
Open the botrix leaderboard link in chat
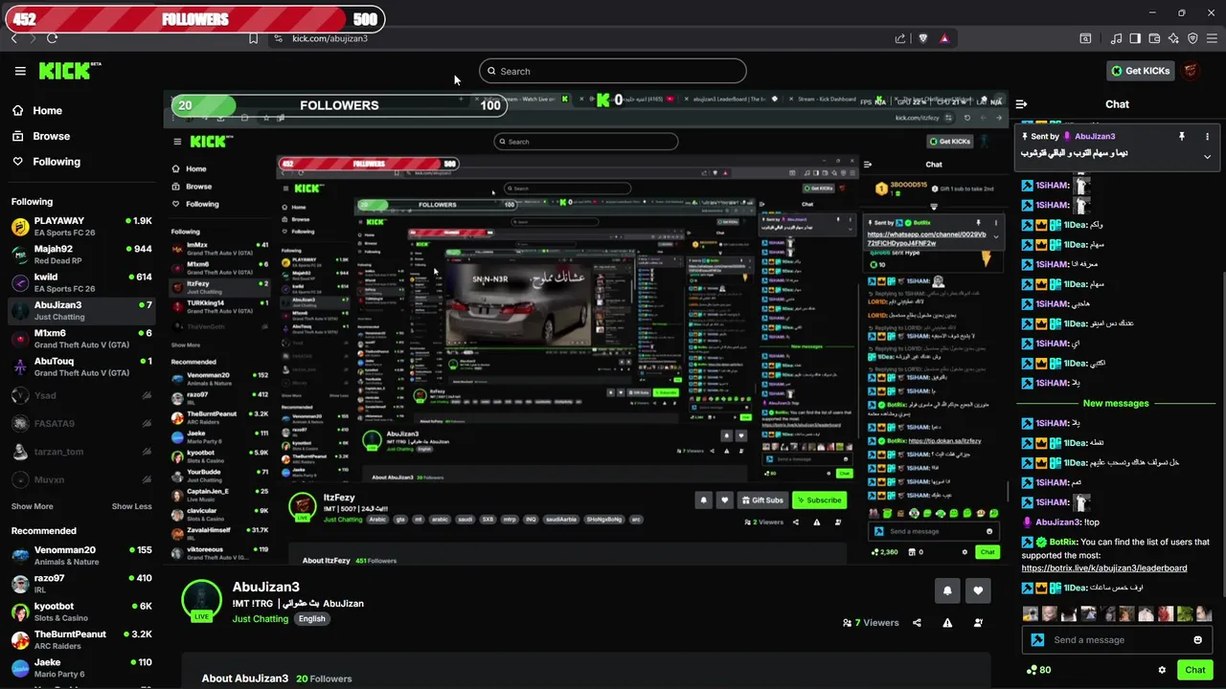coord(1104,568)
